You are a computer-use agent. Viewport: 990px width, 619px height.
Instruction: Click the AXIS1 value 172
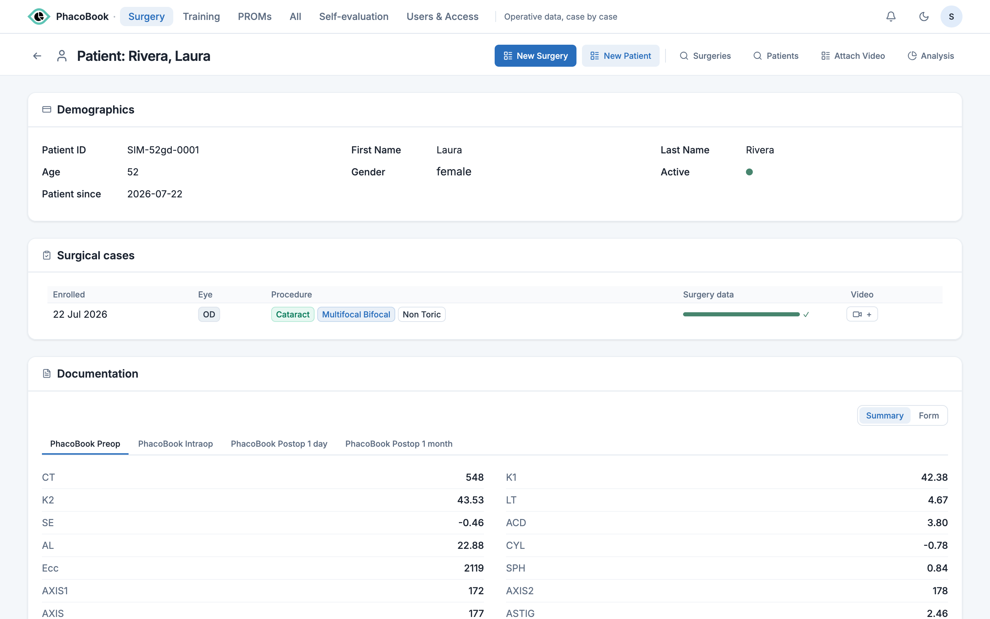[x=476, y=591]
